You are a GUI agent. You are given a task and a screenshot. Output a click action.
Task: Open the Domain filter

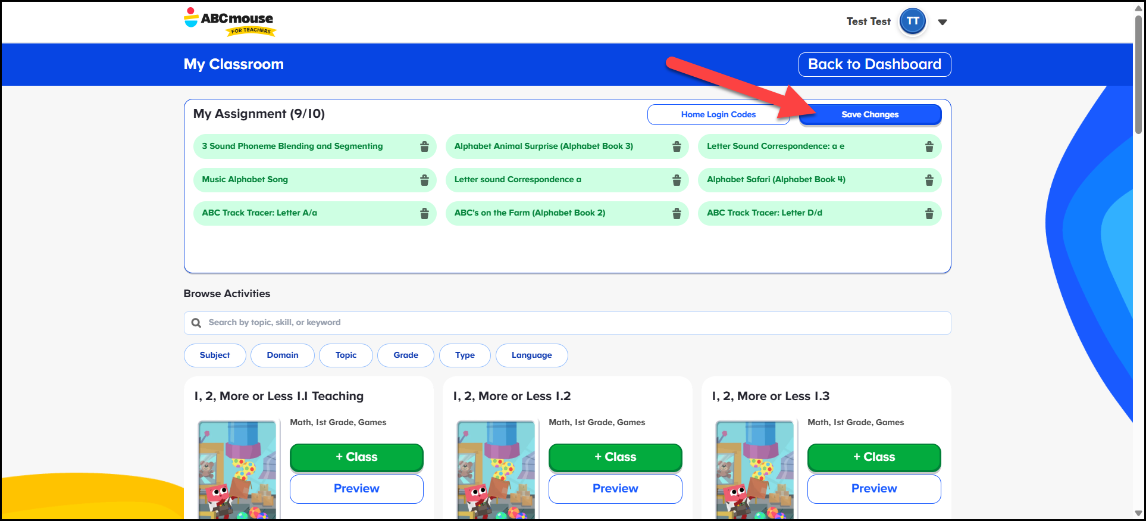[283, 355]
